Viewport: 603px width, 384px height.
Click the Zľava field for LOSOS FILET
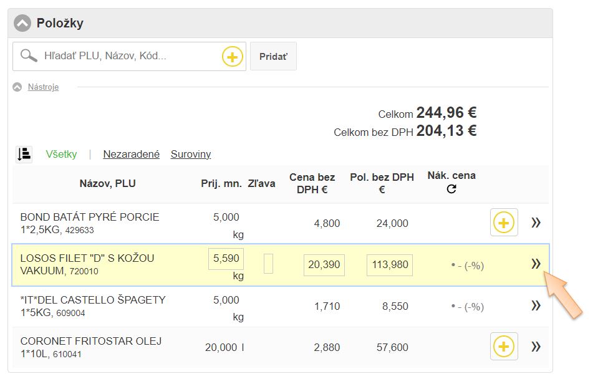268,264
